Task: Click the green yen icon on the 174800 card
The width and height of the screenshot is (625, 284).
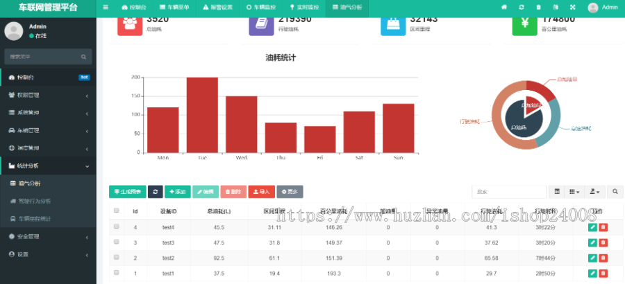Action: (524, 25)
